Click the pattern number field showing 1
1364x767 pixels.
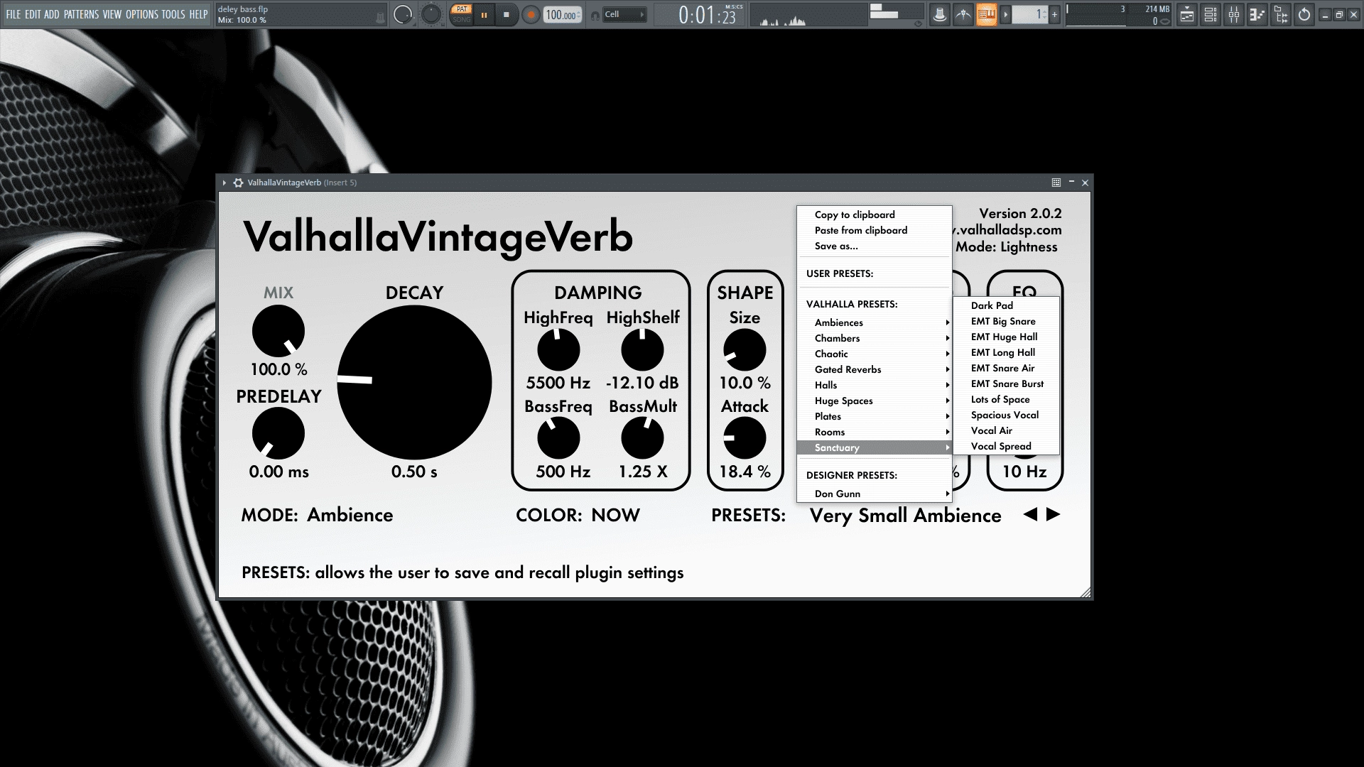[1030, 14]
